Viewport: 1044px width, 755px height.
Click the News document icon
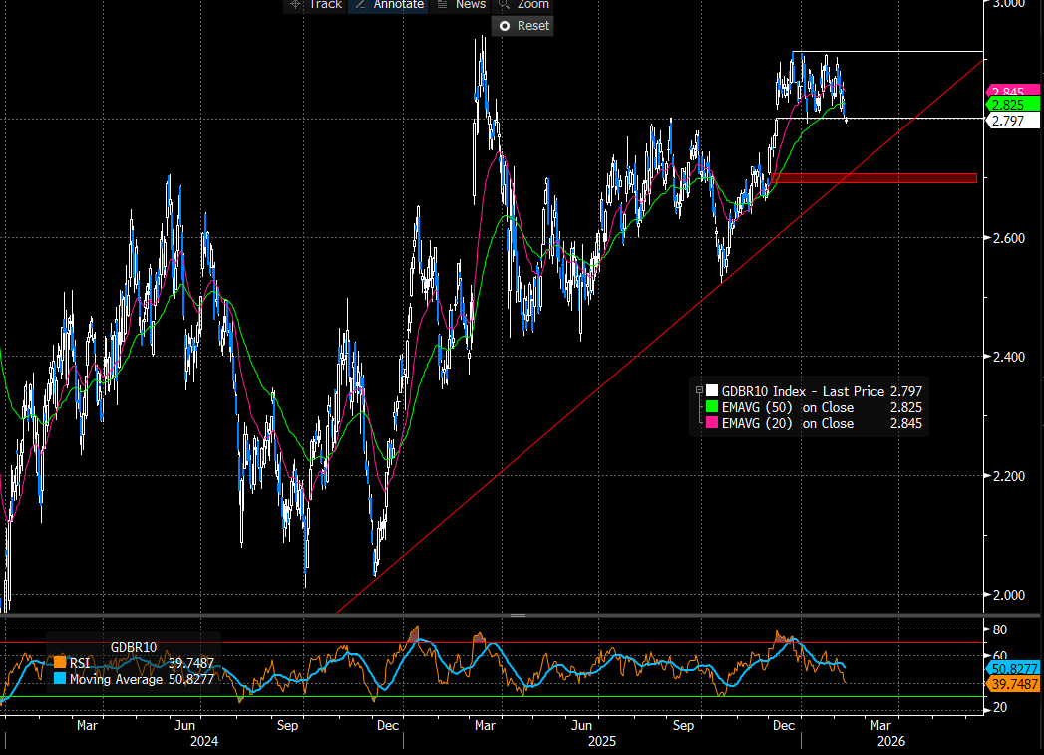(442, 4)
